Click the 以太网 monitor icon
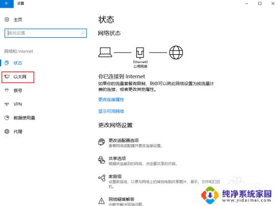This screenshot has width=277, height=206. [7, 76]
